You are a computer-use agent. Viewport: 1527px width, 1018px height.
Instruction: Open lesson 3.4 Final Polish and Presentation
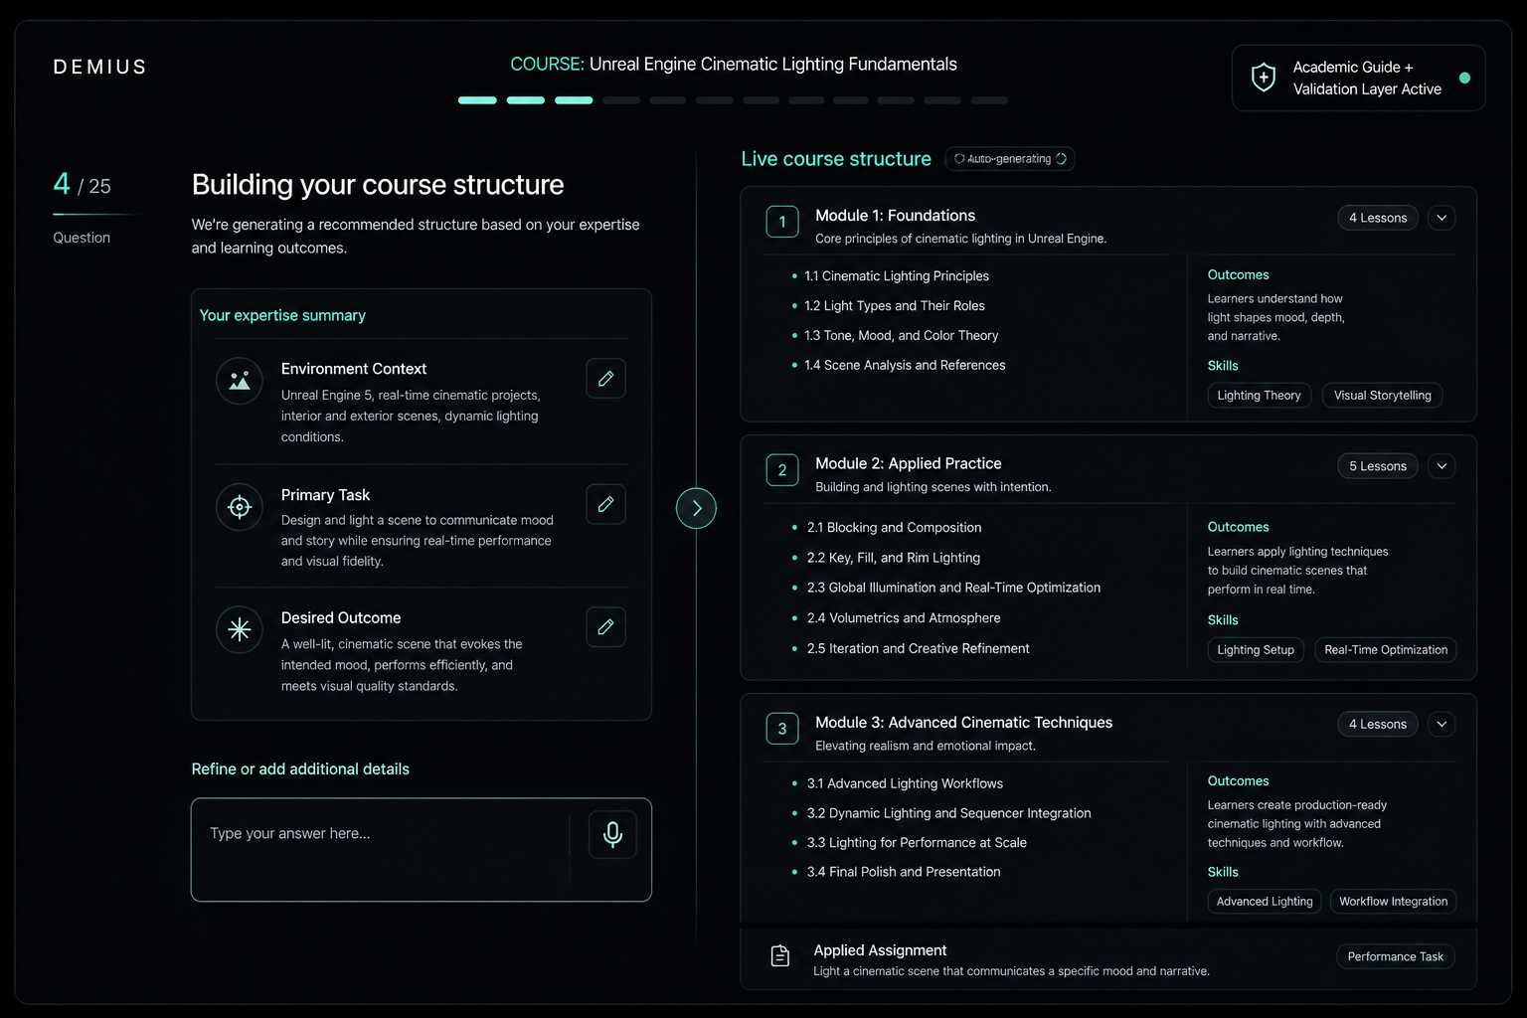pos(904,872)
